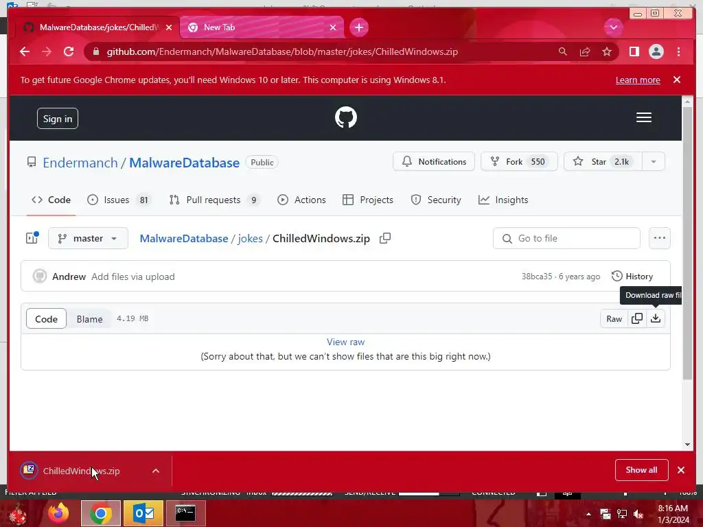Focus the Go to file search field
703x527 pixels.
[566, 238]
